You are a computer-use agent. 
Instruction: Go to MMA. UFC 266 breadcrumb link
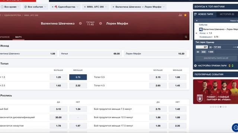(x=31, y=15)
